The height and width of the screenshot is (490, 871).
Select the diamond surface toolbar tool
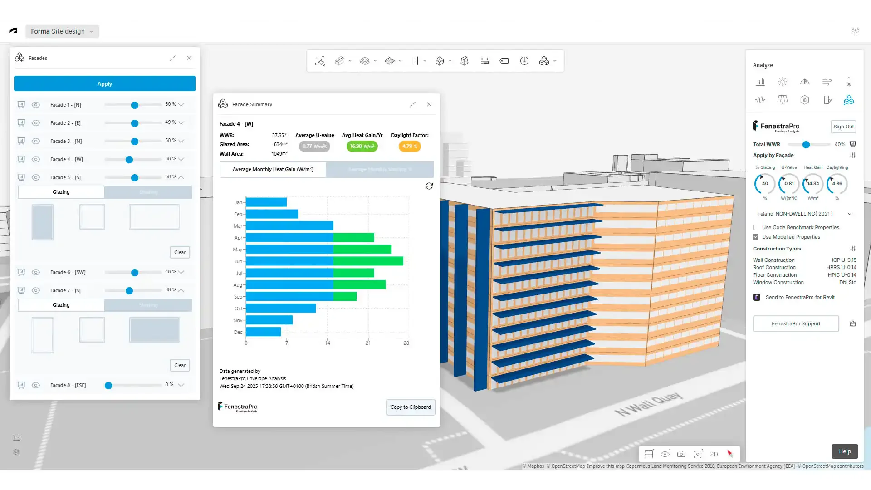[390, 61]
